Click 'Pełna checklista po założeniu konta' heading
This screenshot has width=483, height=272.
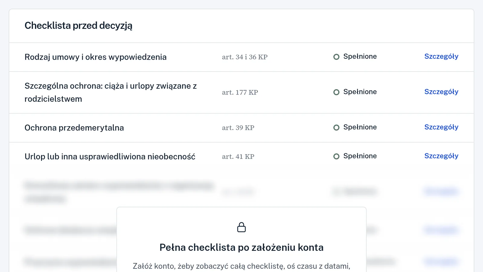[x=241, y=248]
